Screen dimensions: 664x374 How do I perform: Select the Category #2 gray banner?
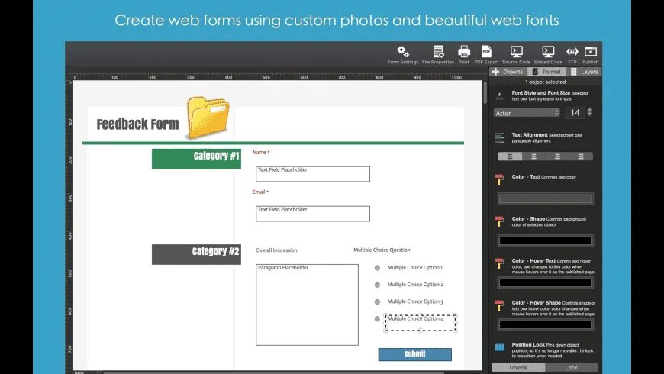click(x=196, y=254)
